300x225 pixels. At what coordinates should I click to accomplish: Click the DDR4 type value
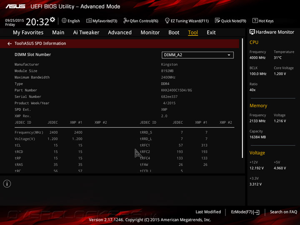click(x=165, y=84)
